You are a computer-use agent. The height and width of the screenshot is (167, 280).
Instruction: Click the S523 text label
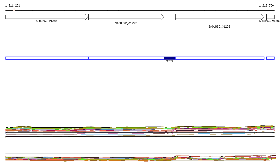[x=170, y=61]
